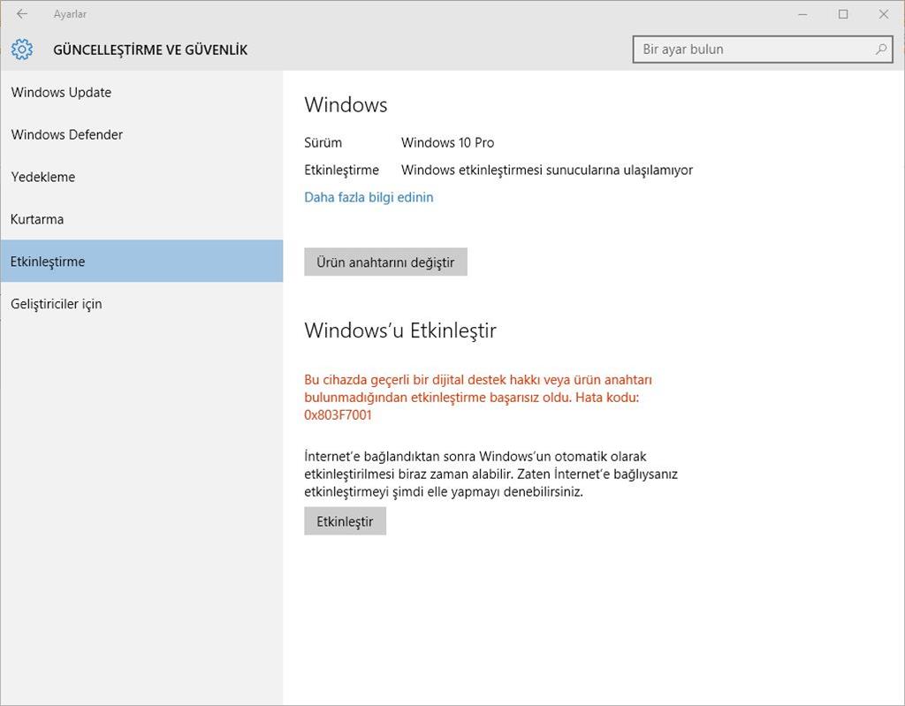Open Geliştiriciler için settings
Image resolution: width=905 pixels, height=706 pixels.
[x=57, y=303]
